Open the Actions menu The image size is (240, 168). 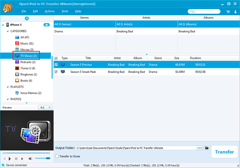click(49, 11)
